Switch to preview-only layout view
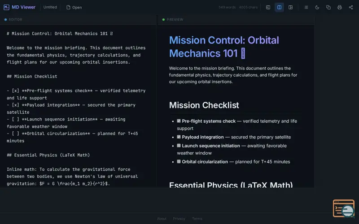The width and height of the screenshot is (359, 224). 290,7
